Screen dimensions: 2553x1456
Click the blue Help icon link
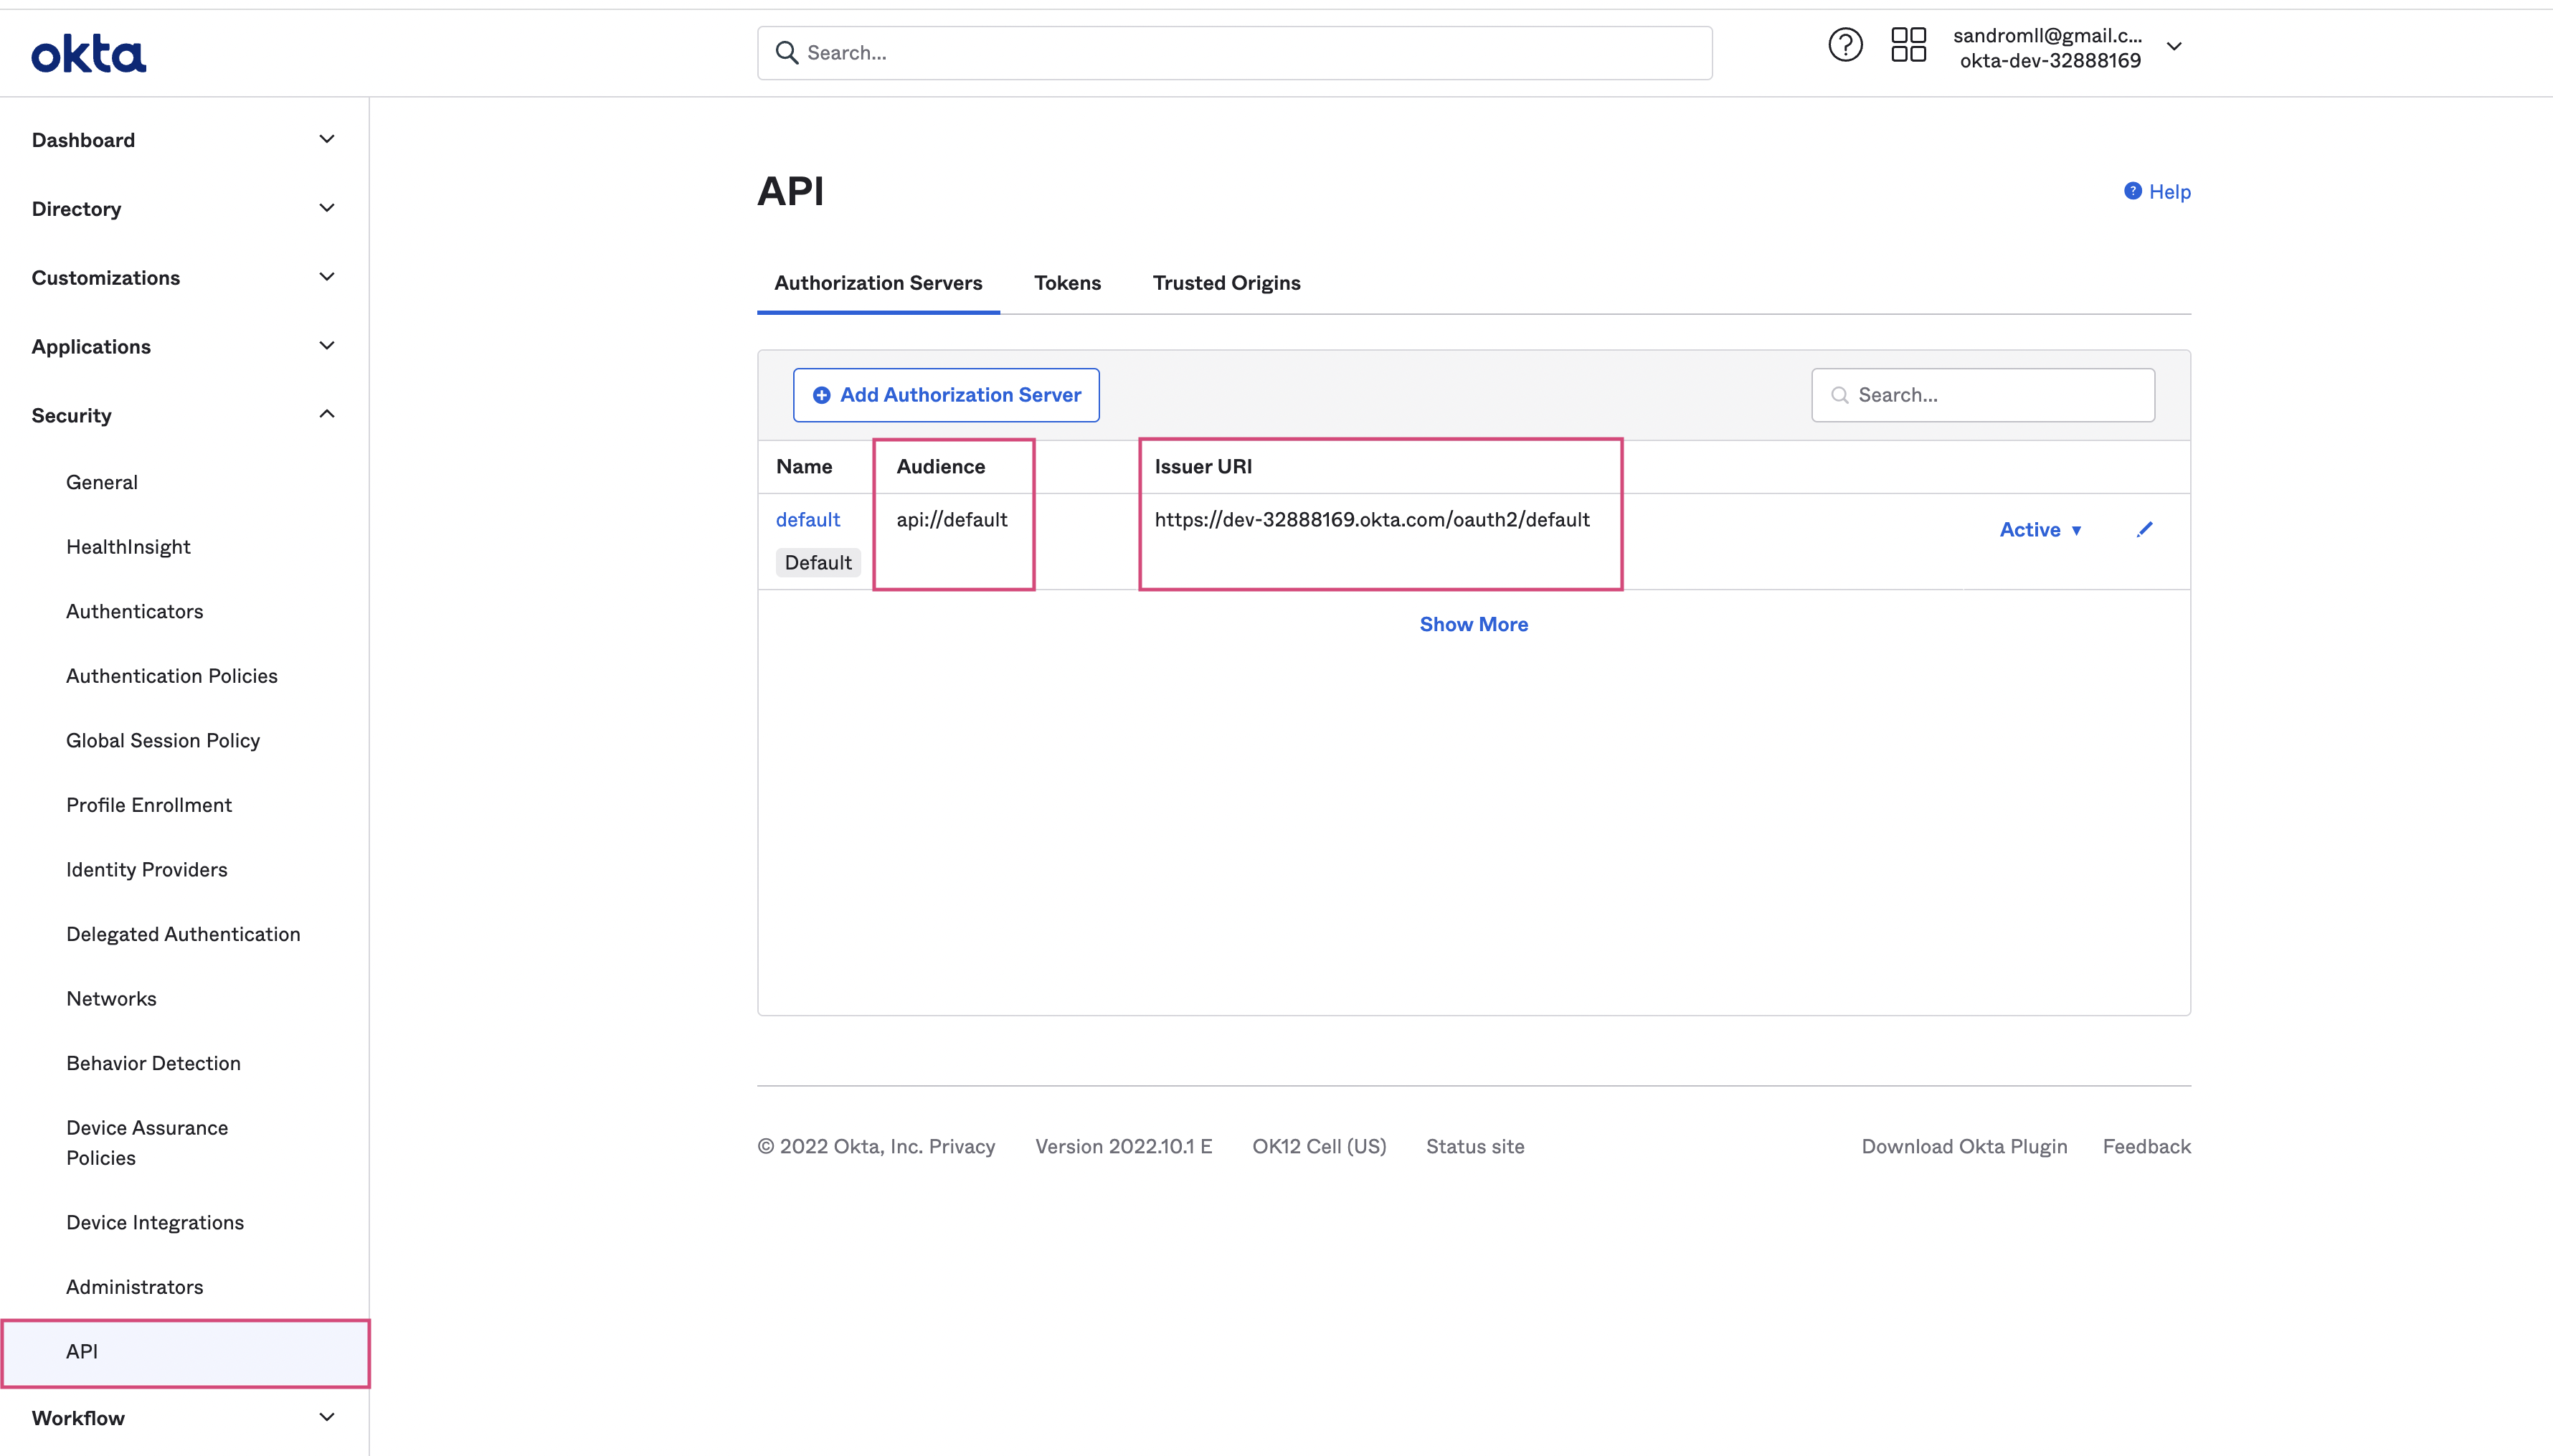click(x=2132, y=191)
